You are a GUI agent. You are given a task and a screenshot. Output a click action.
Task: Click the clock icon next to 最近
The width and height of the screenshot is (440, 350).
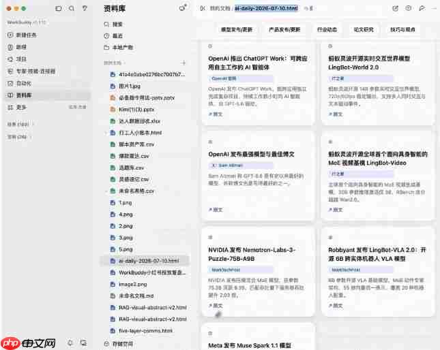coord(106,36)
